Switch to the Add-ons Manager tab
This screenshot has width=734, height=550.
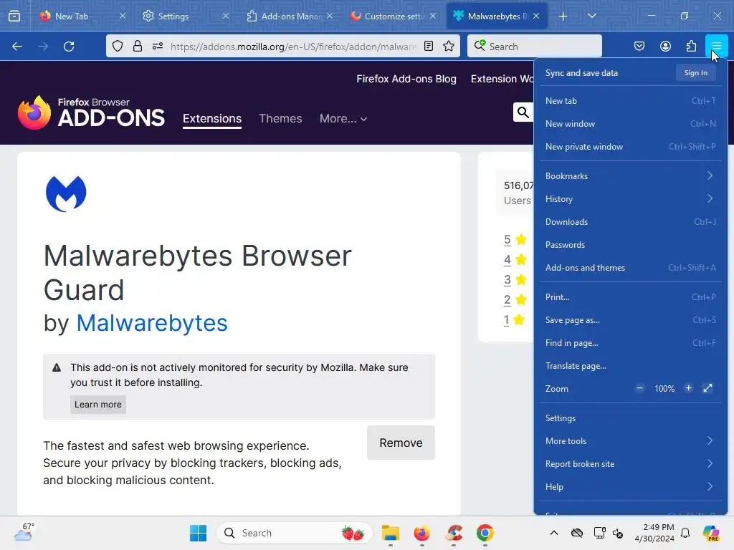point(290,16)
